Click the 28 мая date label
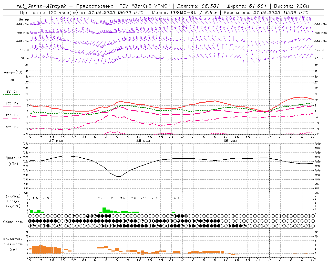Image resolution: width=328 pixels, height=262 pixels. coord(143,141)
